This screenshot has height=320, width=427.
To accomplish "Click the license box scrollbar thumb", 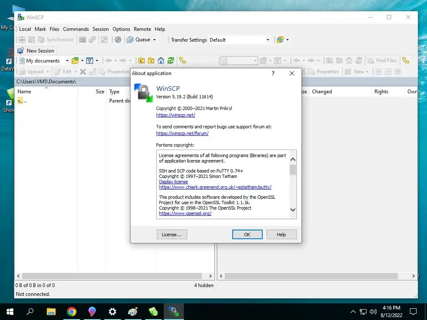I will click(x=293, y=170).
